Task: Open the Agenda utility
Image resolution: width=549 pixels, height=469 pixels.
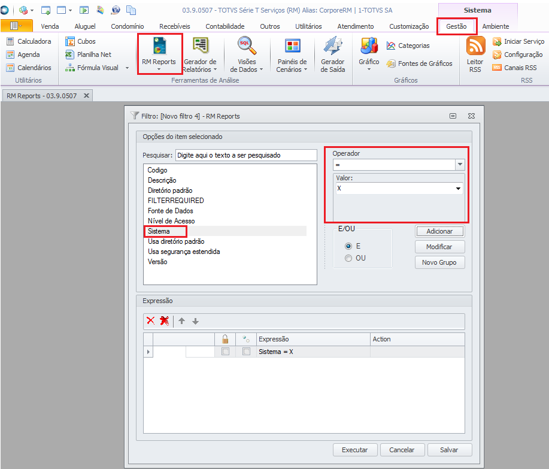Action: [23, 55]
